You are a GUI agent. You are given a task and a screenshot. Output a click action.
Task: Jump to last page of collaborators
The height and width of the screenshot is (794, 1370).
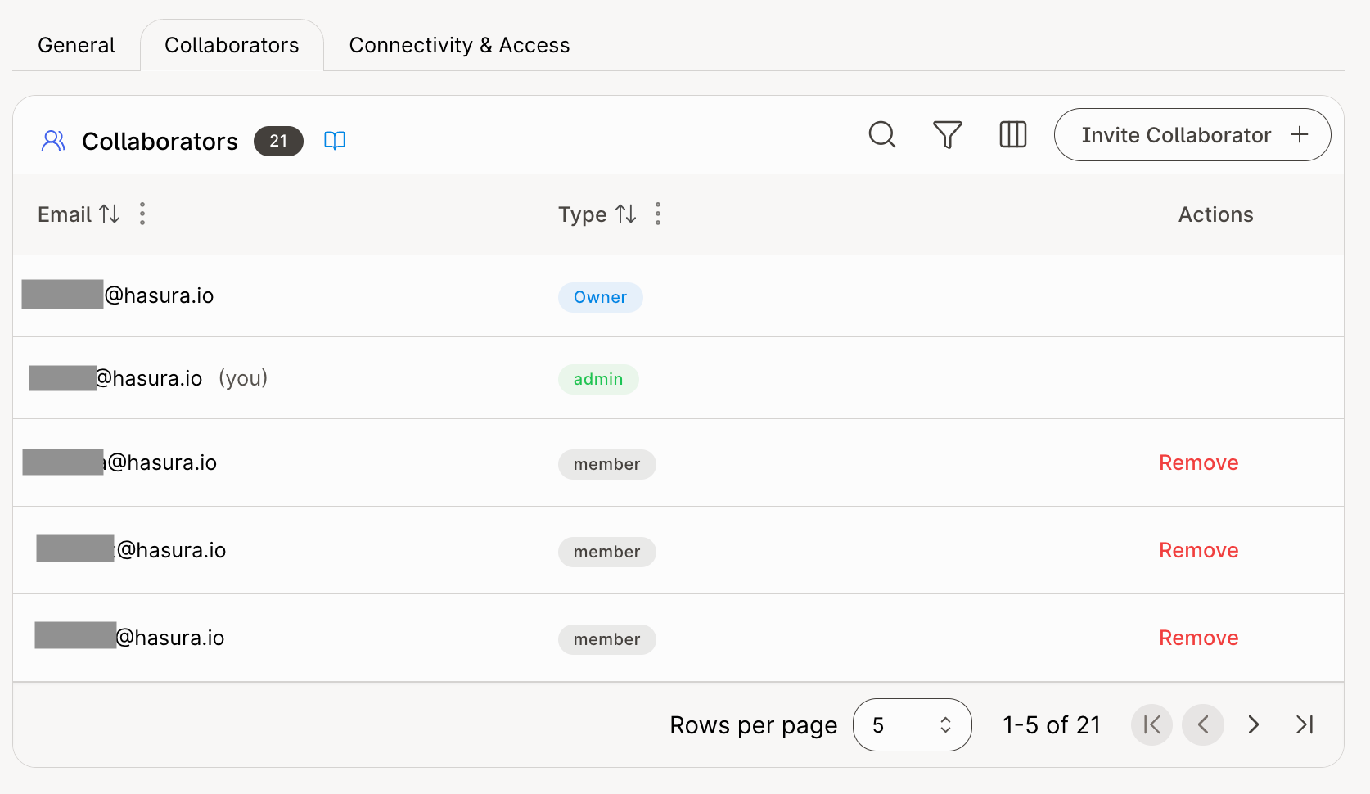click(x=1305, y=724)
